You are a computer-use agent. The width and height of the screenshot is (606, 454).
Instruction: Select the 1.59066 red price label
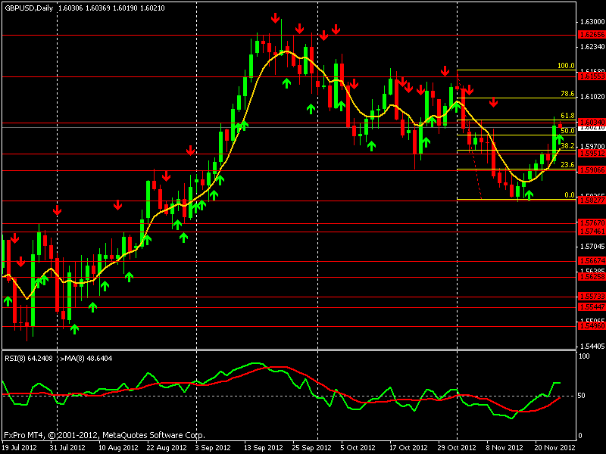point(592,170)
